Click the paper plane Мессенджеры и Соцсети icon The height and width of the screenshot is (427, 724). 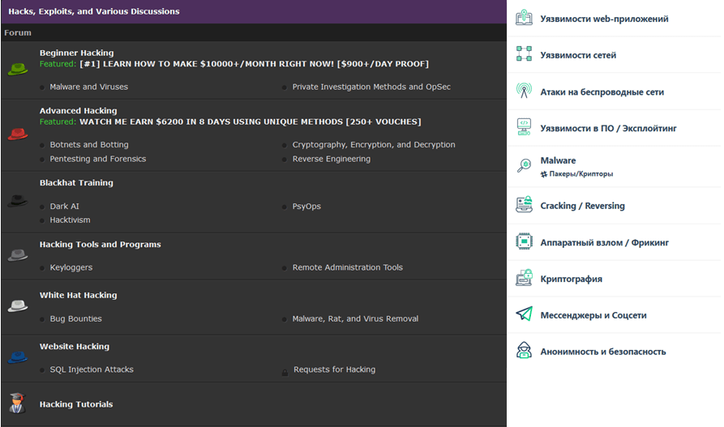tap(525, 315)
